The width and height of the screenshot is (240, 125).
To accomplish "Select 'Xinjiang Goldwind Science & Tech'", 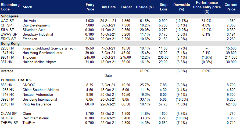I will [49, 48].
